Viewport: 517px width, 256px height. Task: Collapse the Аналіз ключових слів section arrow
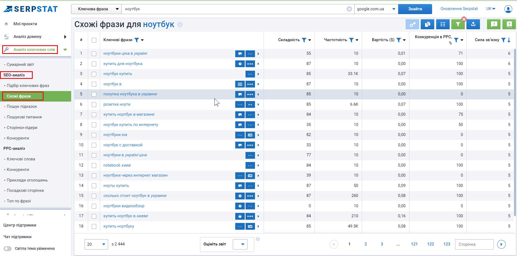coord(65,50)
